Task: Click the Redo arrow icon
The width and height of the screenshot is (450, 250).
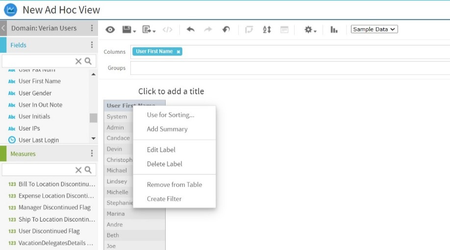Action: 208,29
